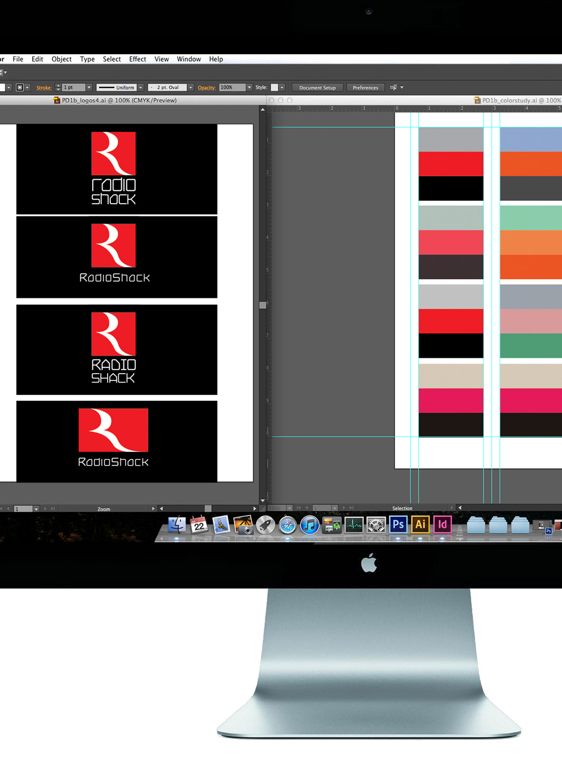Screen dimensions: 562x760
Task: Click the Illustrator Ai dock icon
Action: (421, 524)
